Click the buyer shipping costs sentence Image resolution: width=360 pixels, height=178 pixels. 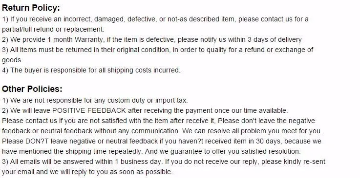pyautogui.click(x=91, y=70)
